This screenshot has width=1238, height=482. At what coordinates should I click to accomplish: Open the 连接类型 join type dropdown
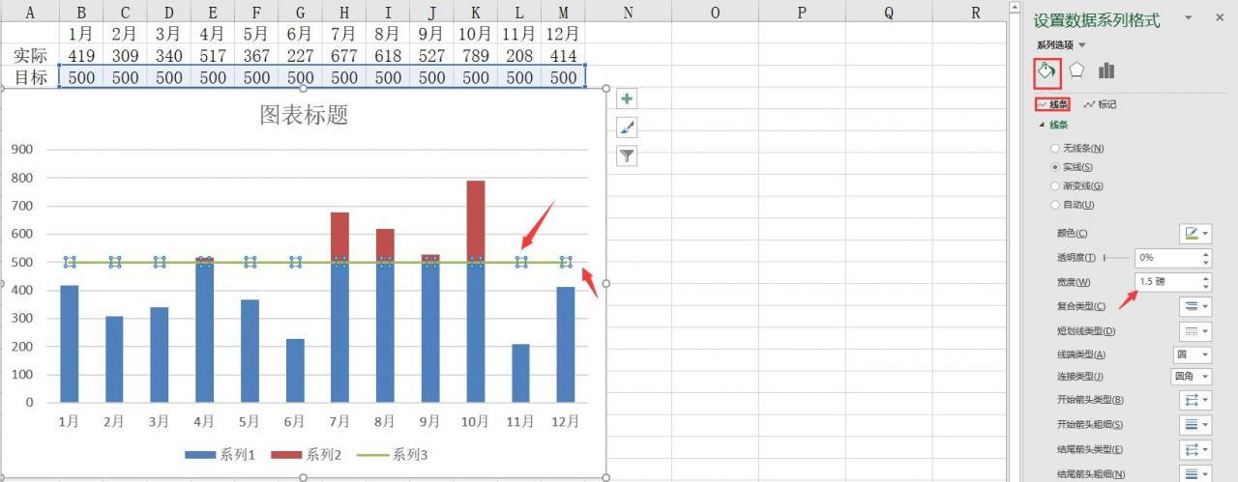(x=1193, y=377)
